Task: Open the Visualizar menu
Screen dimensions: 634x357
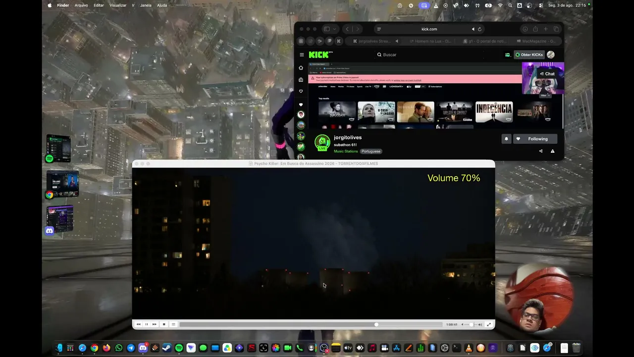Action: tap(118, 5)
